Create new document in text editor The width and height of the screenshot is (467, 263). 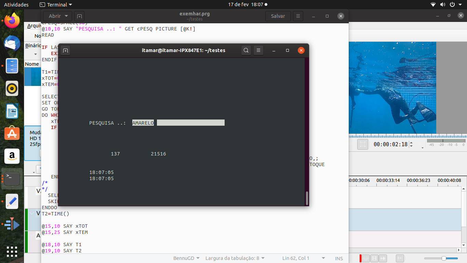(79, 16)
